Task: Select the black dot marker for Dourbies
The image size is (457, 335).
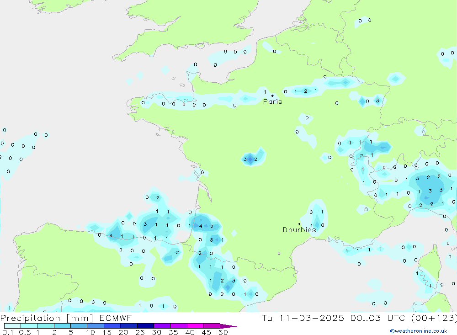Action: (x=299, y=224)
